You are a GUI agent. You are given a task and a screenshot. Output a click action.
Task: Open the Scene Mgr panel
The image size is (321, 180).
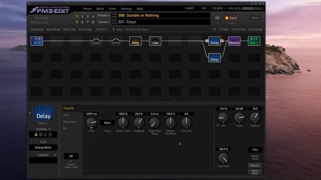pyautogui.click(x=85, y=29)
